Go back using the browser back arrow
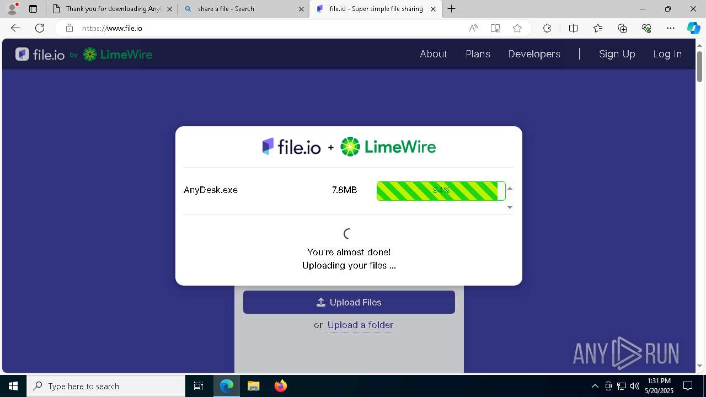 (x=15, y=28)
